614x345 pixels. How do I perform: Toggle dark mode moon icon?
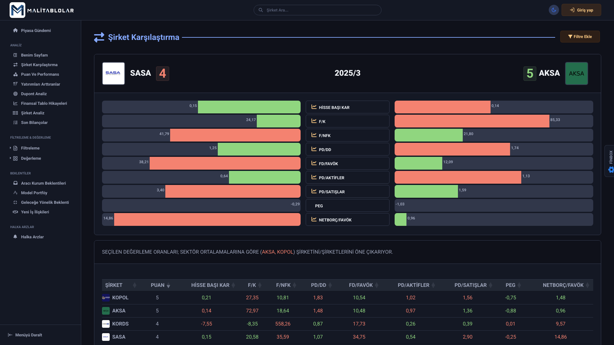pyautogui.click(x=554, y=10)
